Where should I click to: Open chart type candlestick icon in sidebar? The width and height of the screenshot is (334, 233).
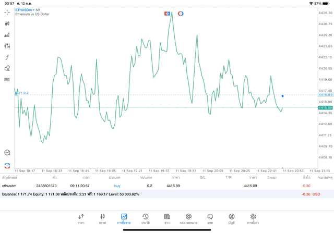7,23
